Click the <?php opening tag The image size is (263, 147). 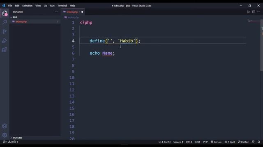pos(86,22)
